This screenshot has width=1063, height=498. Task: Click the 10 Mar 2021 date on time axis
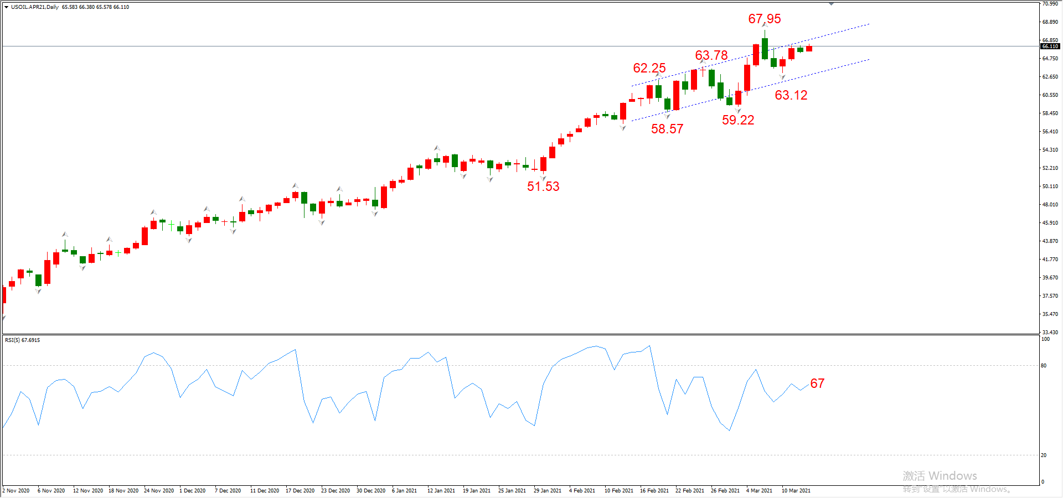click(796, 491)
